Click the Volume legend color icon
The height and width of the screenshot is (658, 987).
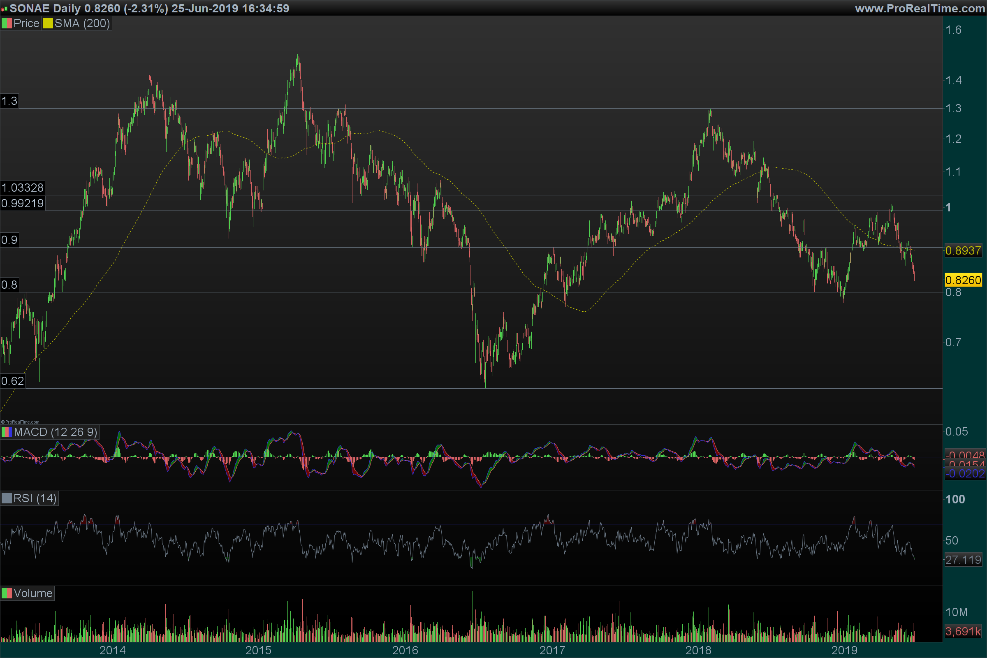(6, 593)
